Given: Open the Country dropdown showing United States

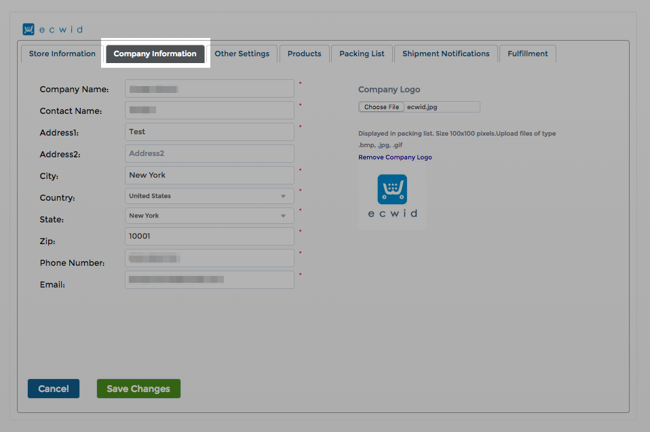Looking at the screenshot, I should pos(210,196).
